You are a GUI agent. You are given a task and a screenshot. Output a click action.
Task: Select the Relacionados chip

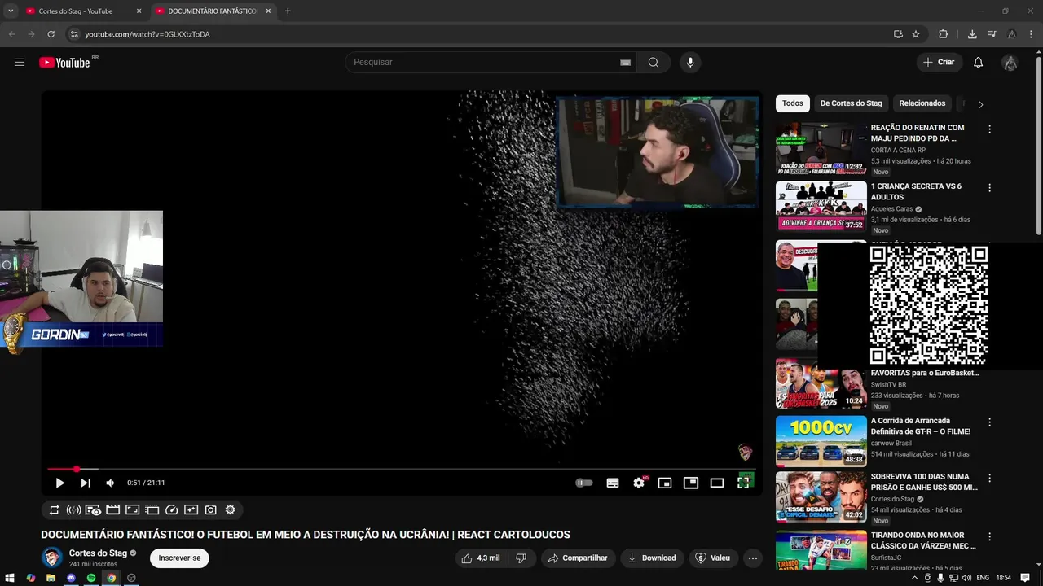click(x=922, y=103)
